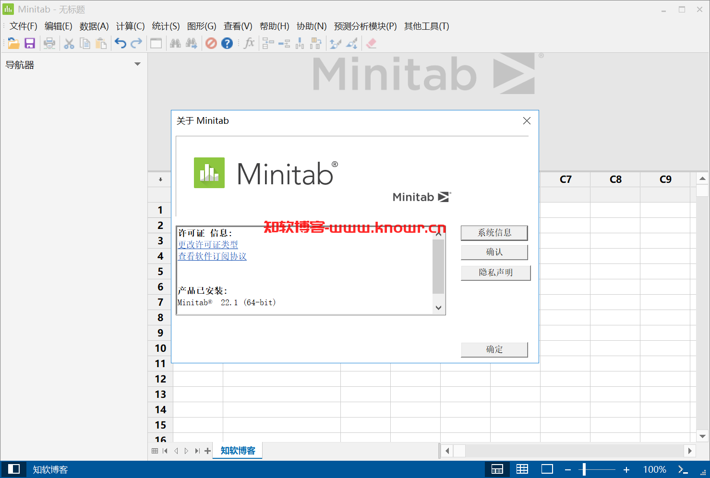Image resolution: width=710 pixels, height=478 pixels.
Task: Open the 预测分析模块(P) menu
Action: point(365,26)
